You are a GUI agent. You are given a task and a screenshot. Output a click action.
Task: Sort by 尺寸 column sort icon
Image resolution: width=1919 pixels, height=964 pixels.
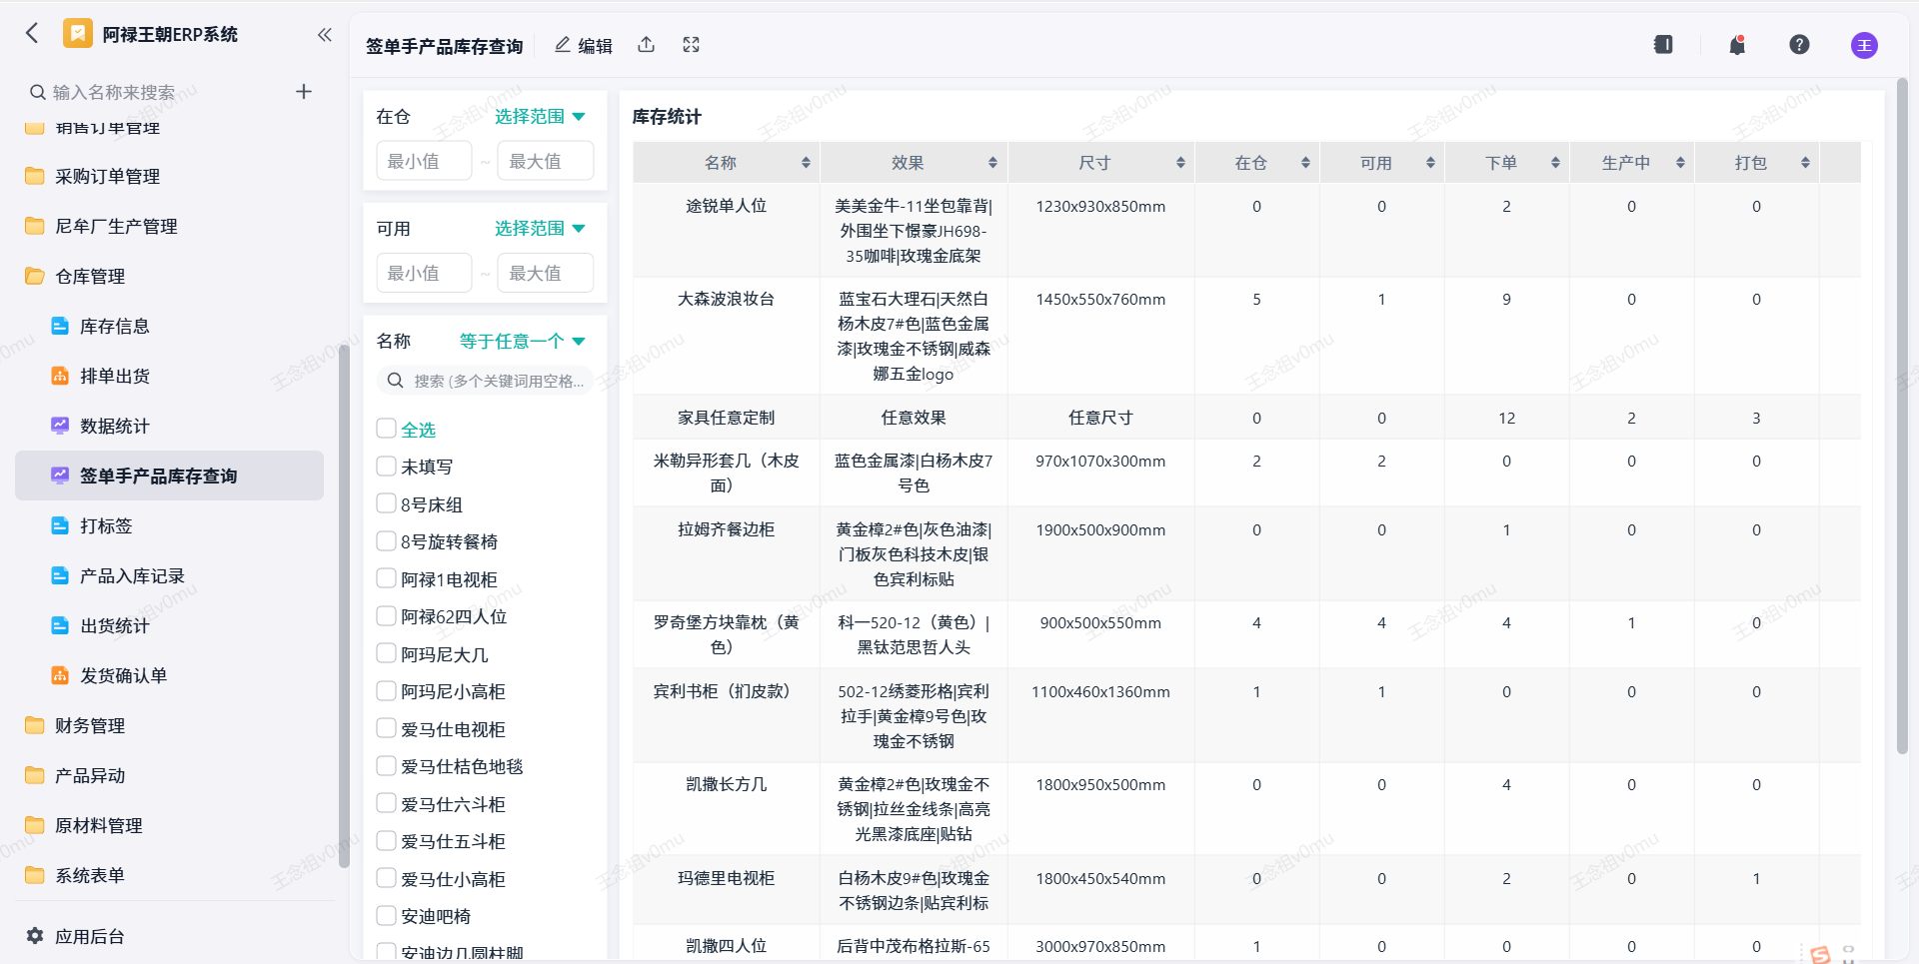[x=1180, y=163]
